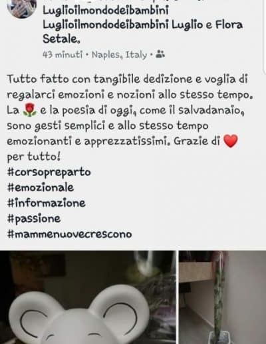Click the 43 minuti timestamp
This screenshot has height=344, width=266.
63,54
